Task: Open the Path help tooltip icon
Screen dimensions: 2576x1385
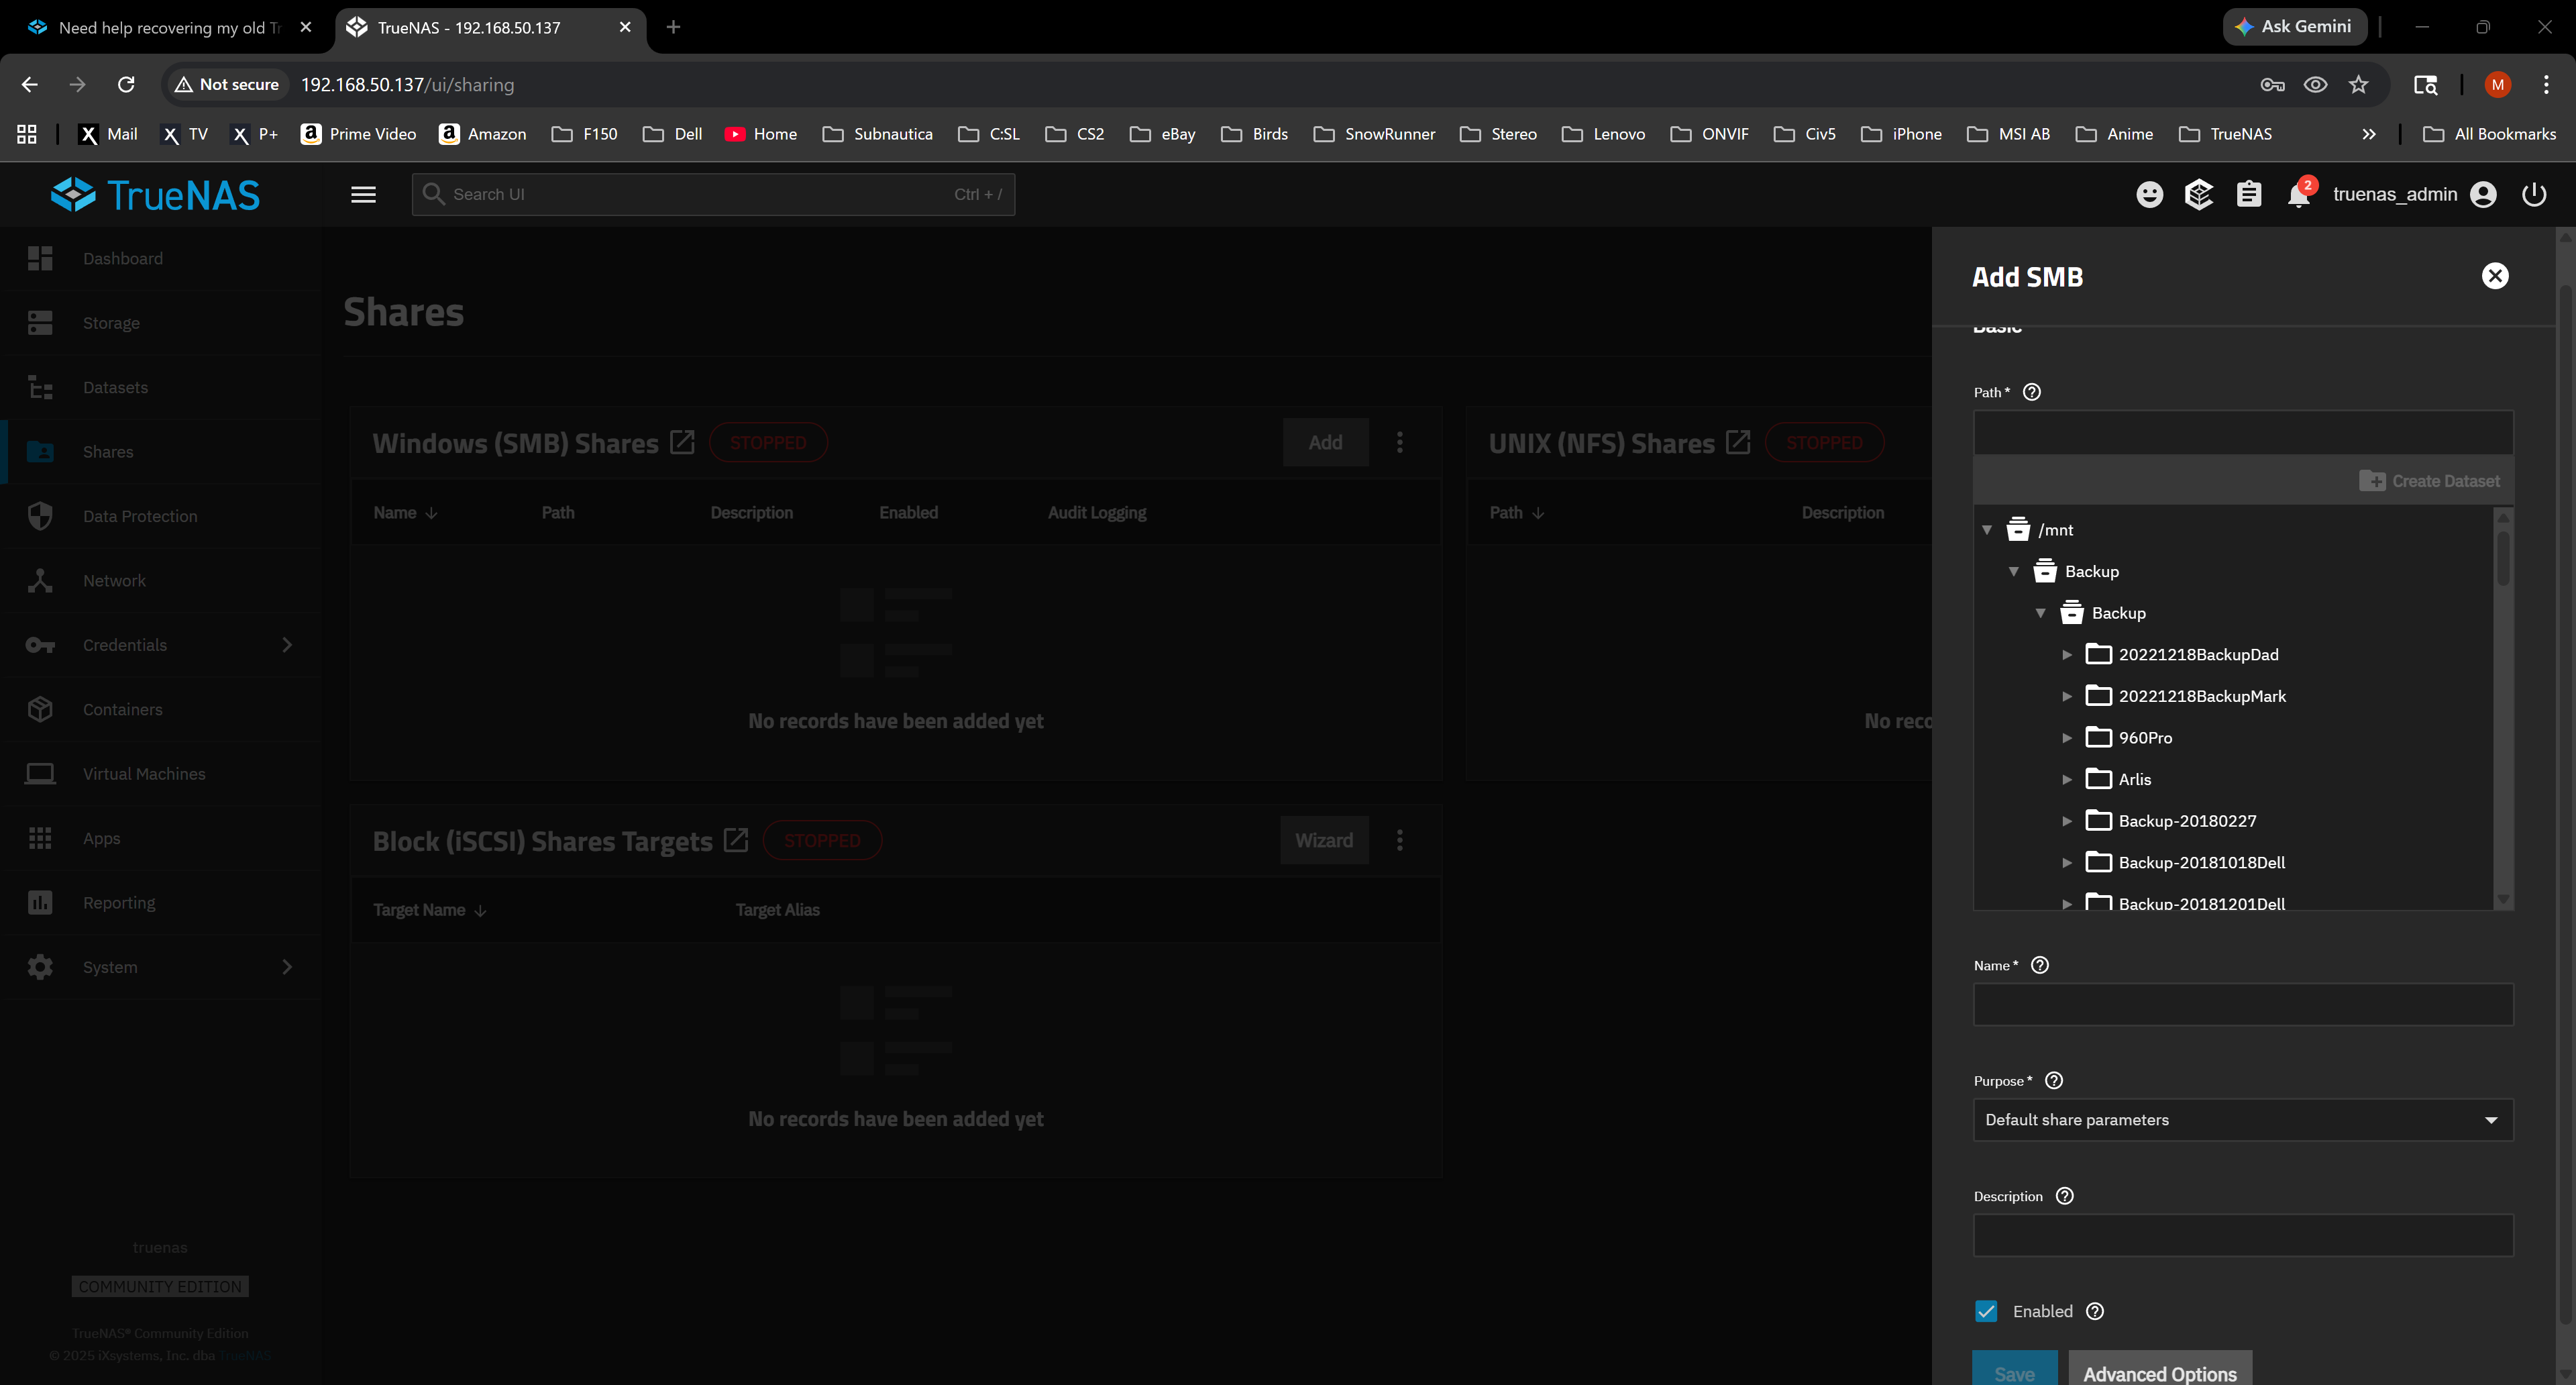Action: [x=2031, y=392]
